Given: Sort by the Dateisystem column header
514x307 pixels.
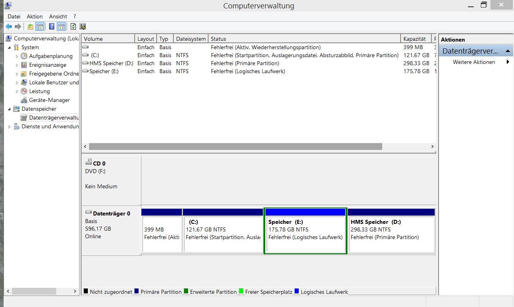Looking at the screenshot, I should coord(191,39).
